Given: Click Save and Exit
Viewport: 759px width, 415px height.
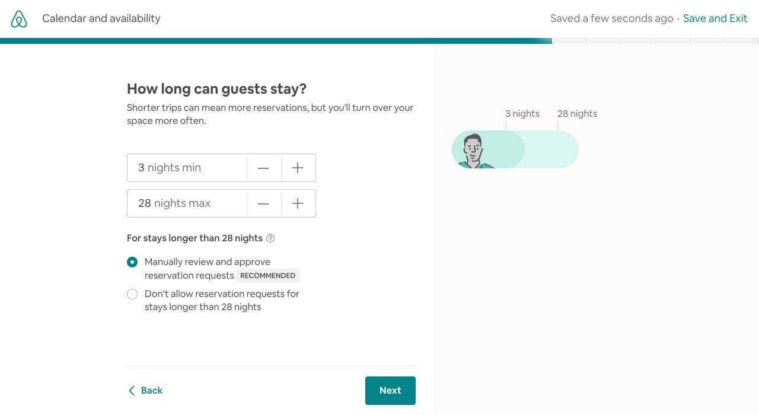Looking at the screenshot, I should pos(715,18).
